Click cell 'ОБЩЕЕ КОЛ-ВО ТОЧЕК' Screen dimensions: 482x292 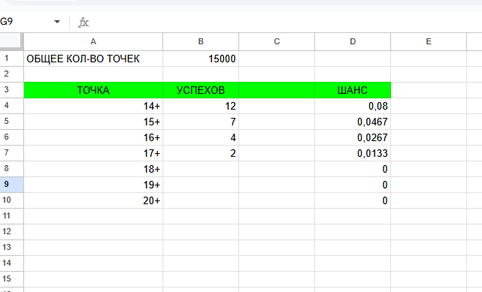coord(93,59)
